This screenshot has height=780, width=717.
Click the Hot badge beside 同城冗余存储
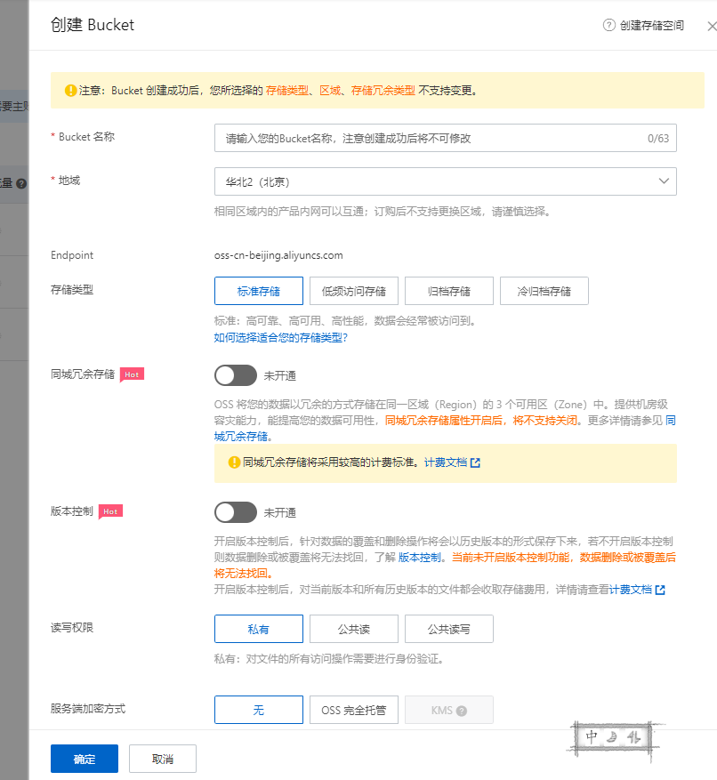132,374
